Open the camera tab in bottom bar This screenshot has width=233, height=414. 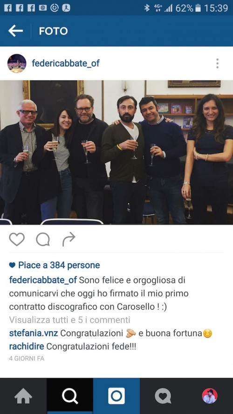116,396
